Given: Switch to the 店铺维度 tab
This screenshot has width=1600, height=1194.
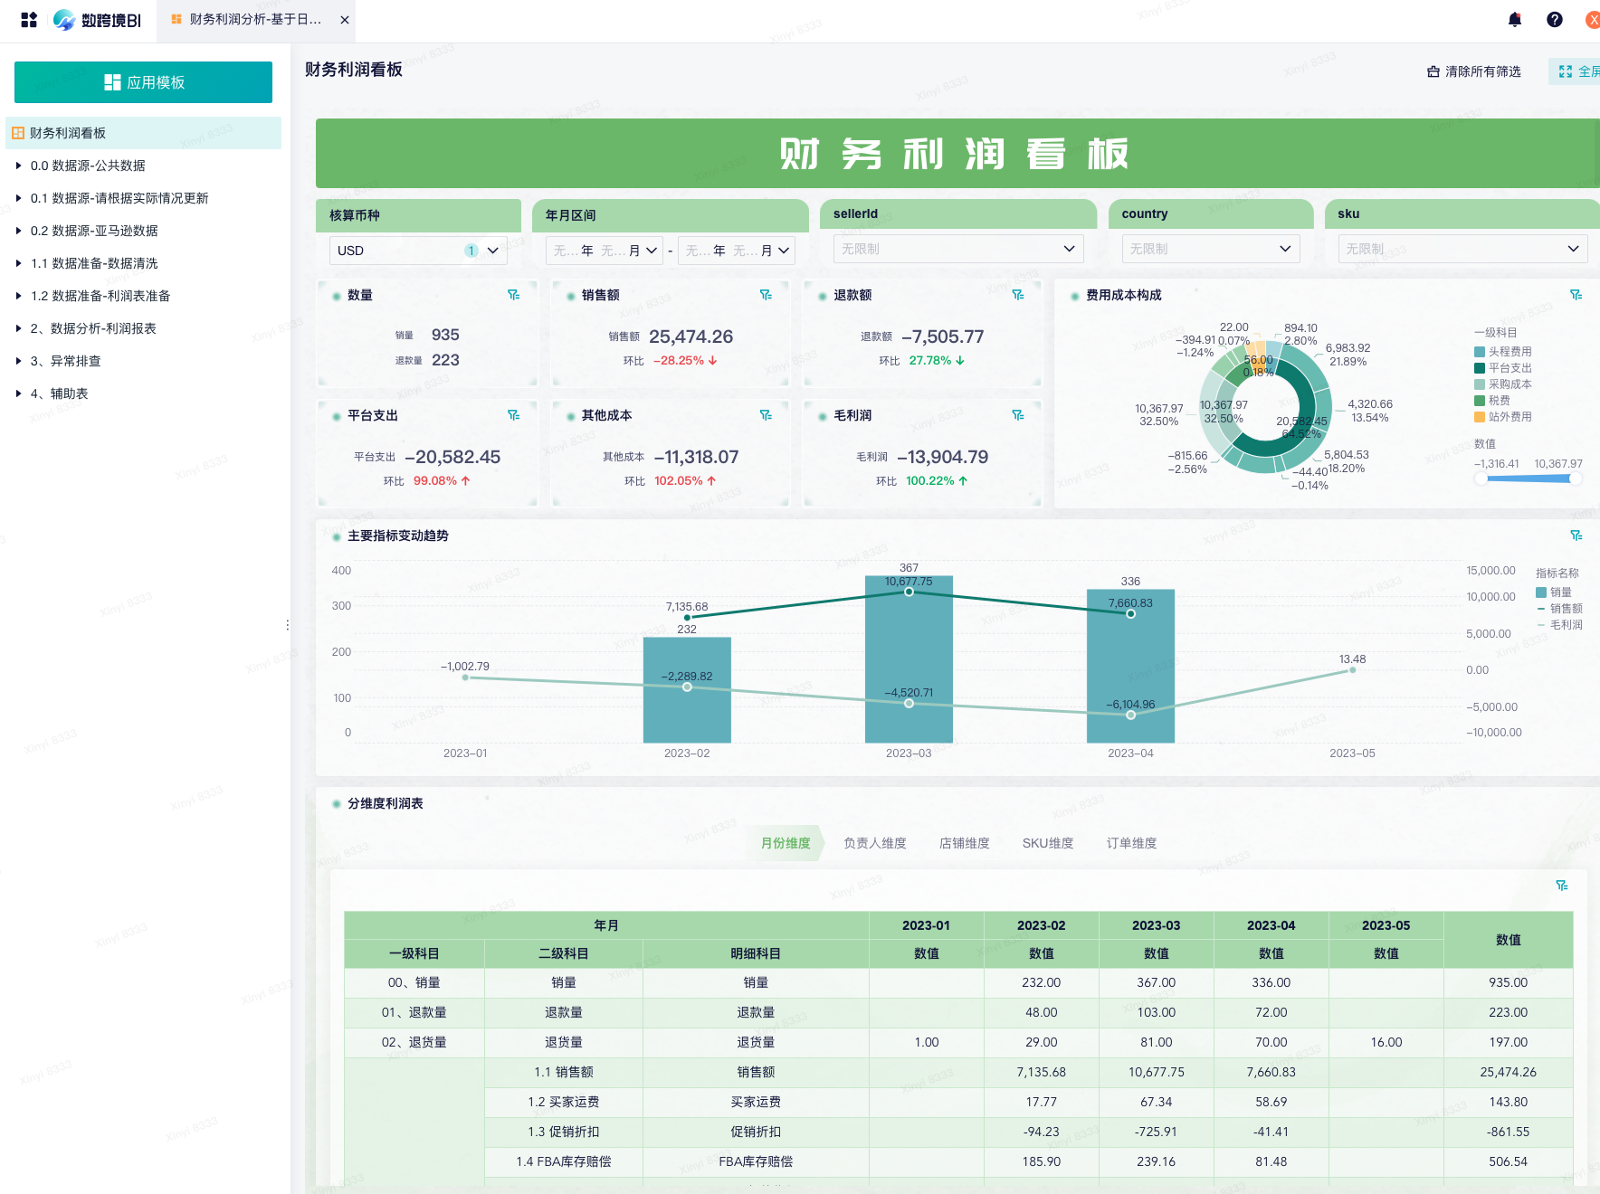Looking at the screenshot, I should 964,843.
